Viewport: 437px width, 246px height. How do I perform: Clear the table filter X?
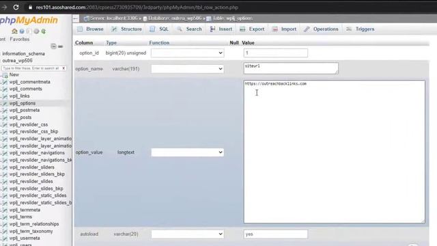tap(64, 68)
